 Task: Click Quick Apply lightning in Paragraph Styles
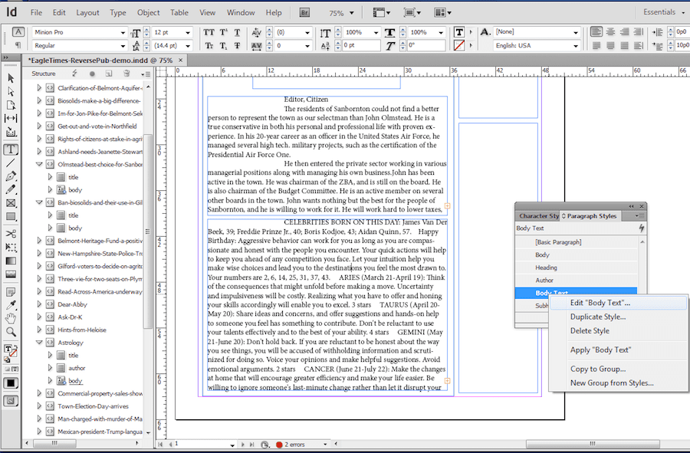coord(642,228)
